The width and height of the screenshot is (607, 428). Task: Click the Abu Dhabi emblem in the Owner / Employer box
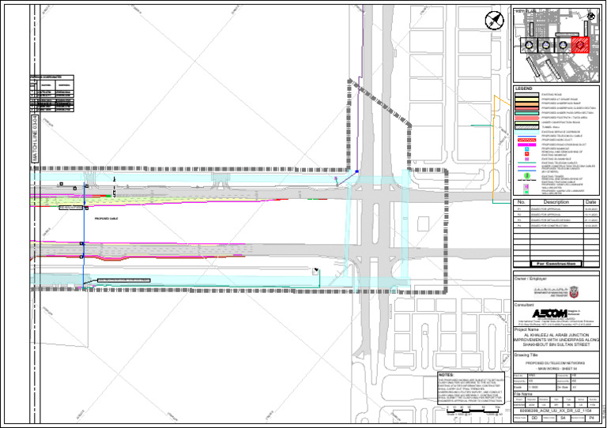(574, 292)
